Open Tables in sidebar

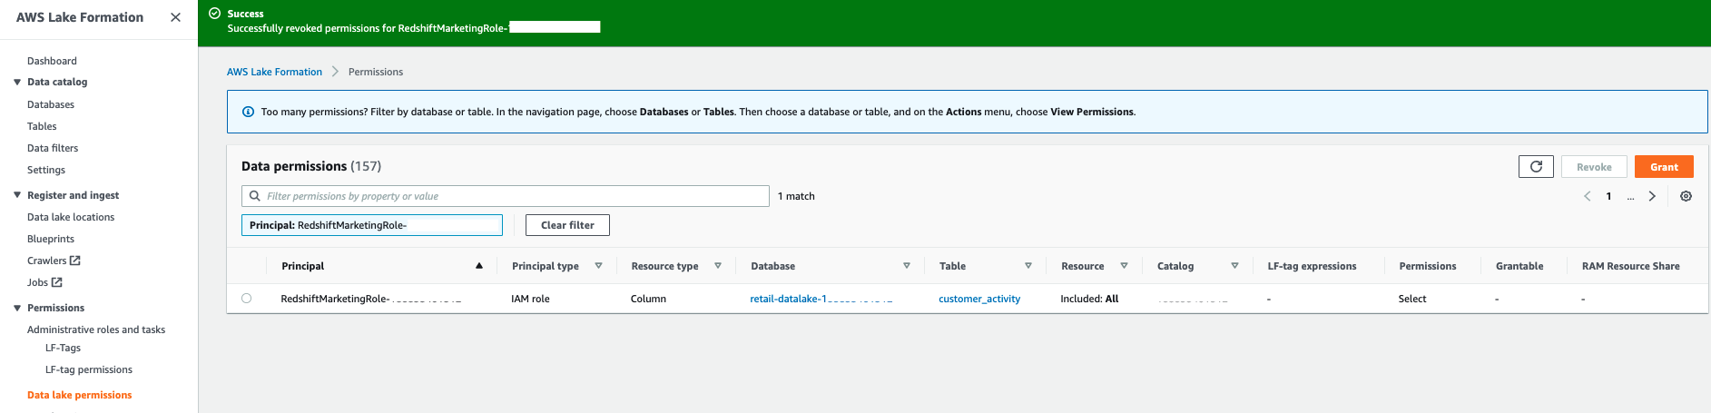pos(42,126)
